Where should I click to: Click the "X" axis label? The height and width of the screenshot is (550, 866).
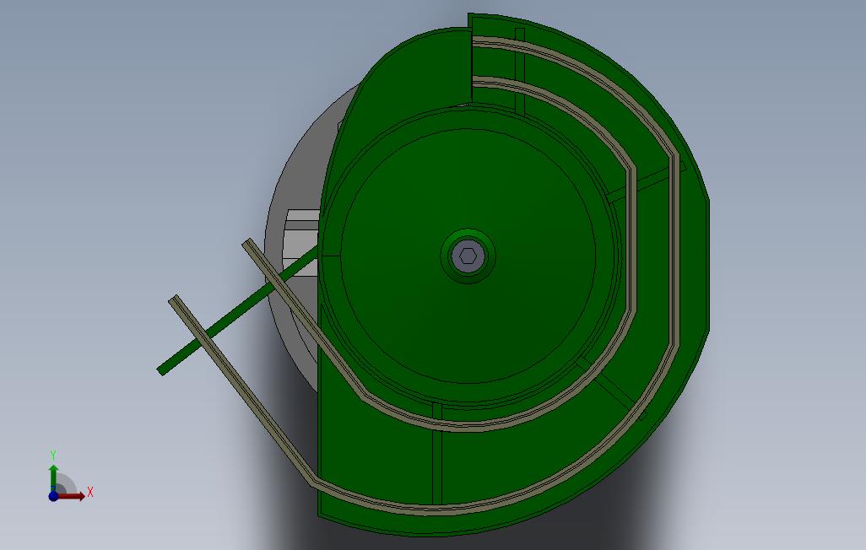click(x=90, y=492)
